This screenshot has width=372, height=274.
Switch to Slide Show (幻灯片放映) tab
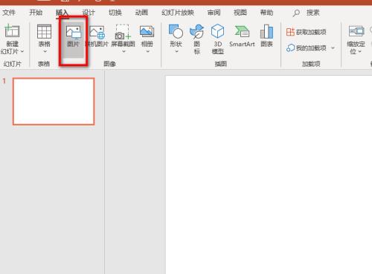[x=178, y=13]
